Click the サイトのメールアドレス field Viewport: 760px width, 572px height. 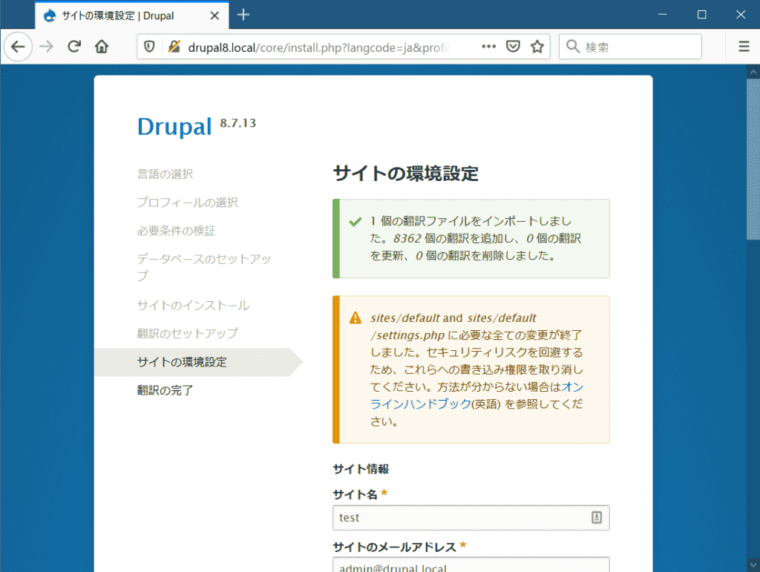click(x=471, y=565)
